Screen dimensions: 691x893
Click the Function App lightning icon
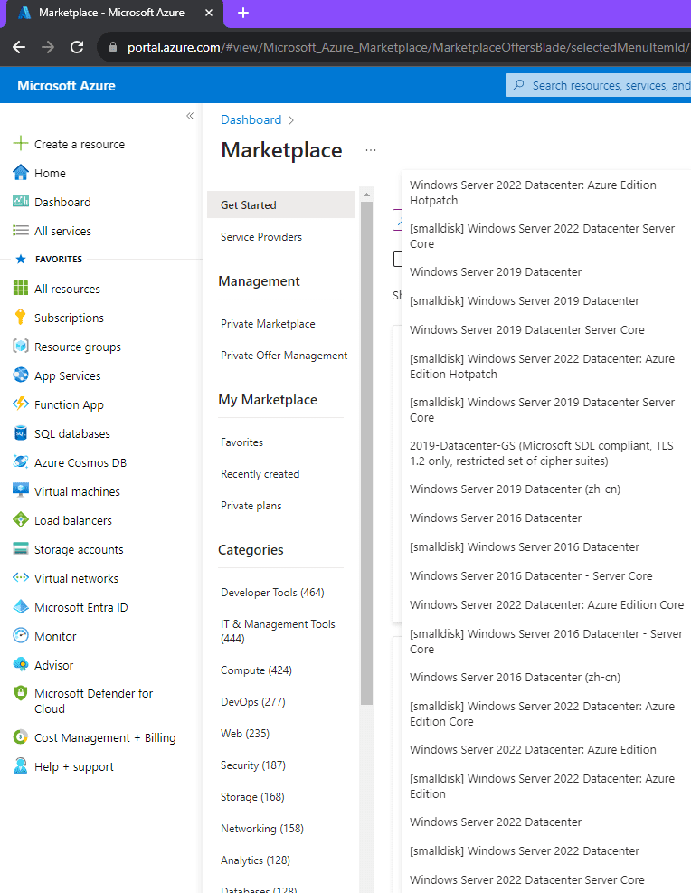(21, 404)
